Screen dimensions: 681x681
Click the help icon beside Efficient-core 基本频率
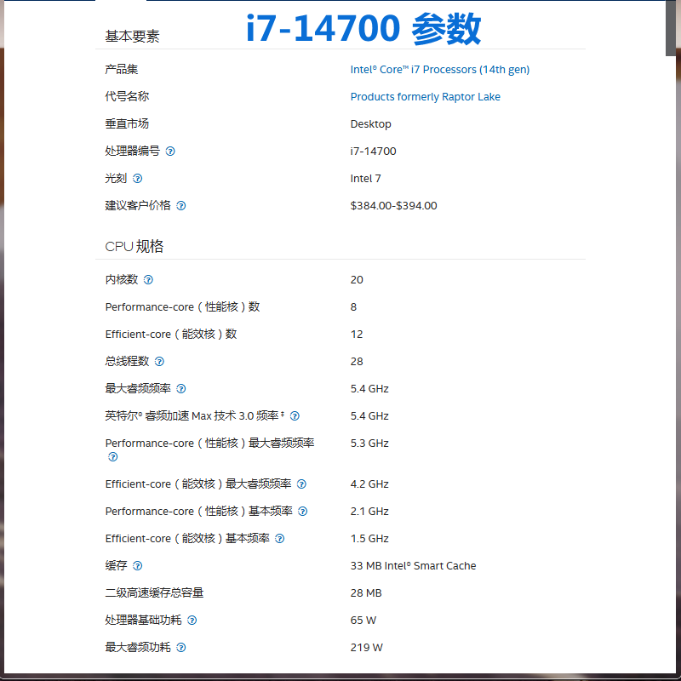(x=280, y=539)
